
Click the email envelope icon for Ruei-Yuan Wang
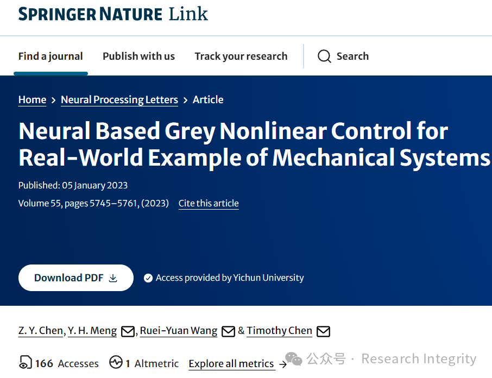228,331
